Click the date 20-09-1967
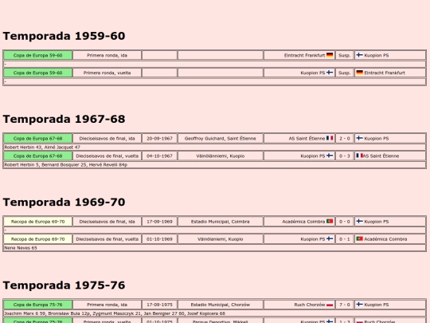 [159, 139]
